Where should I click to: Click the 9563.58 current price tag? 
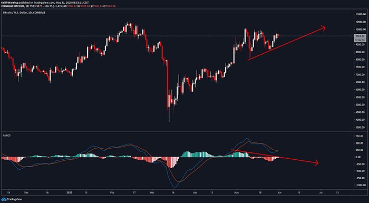click(360, 36)
